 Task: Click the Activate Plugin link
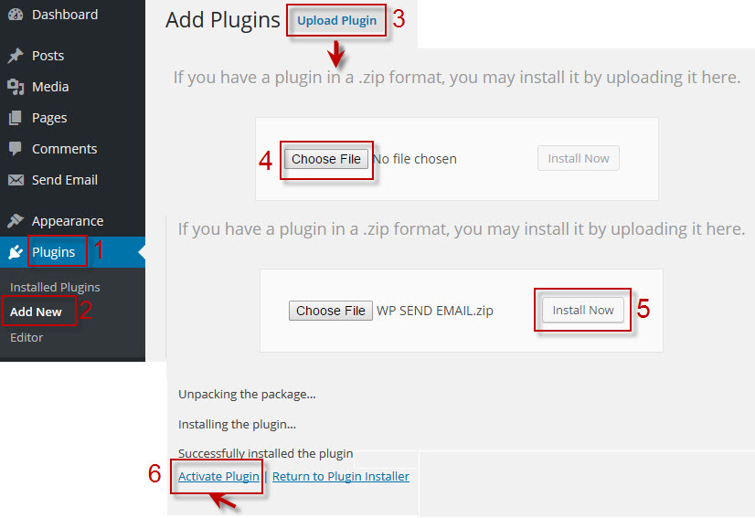coord(218,477)
